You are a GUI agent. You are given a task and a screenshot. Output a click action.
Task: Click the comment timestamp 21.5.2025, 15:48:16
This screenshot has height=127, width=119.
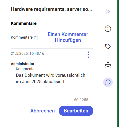coord(28,53)
